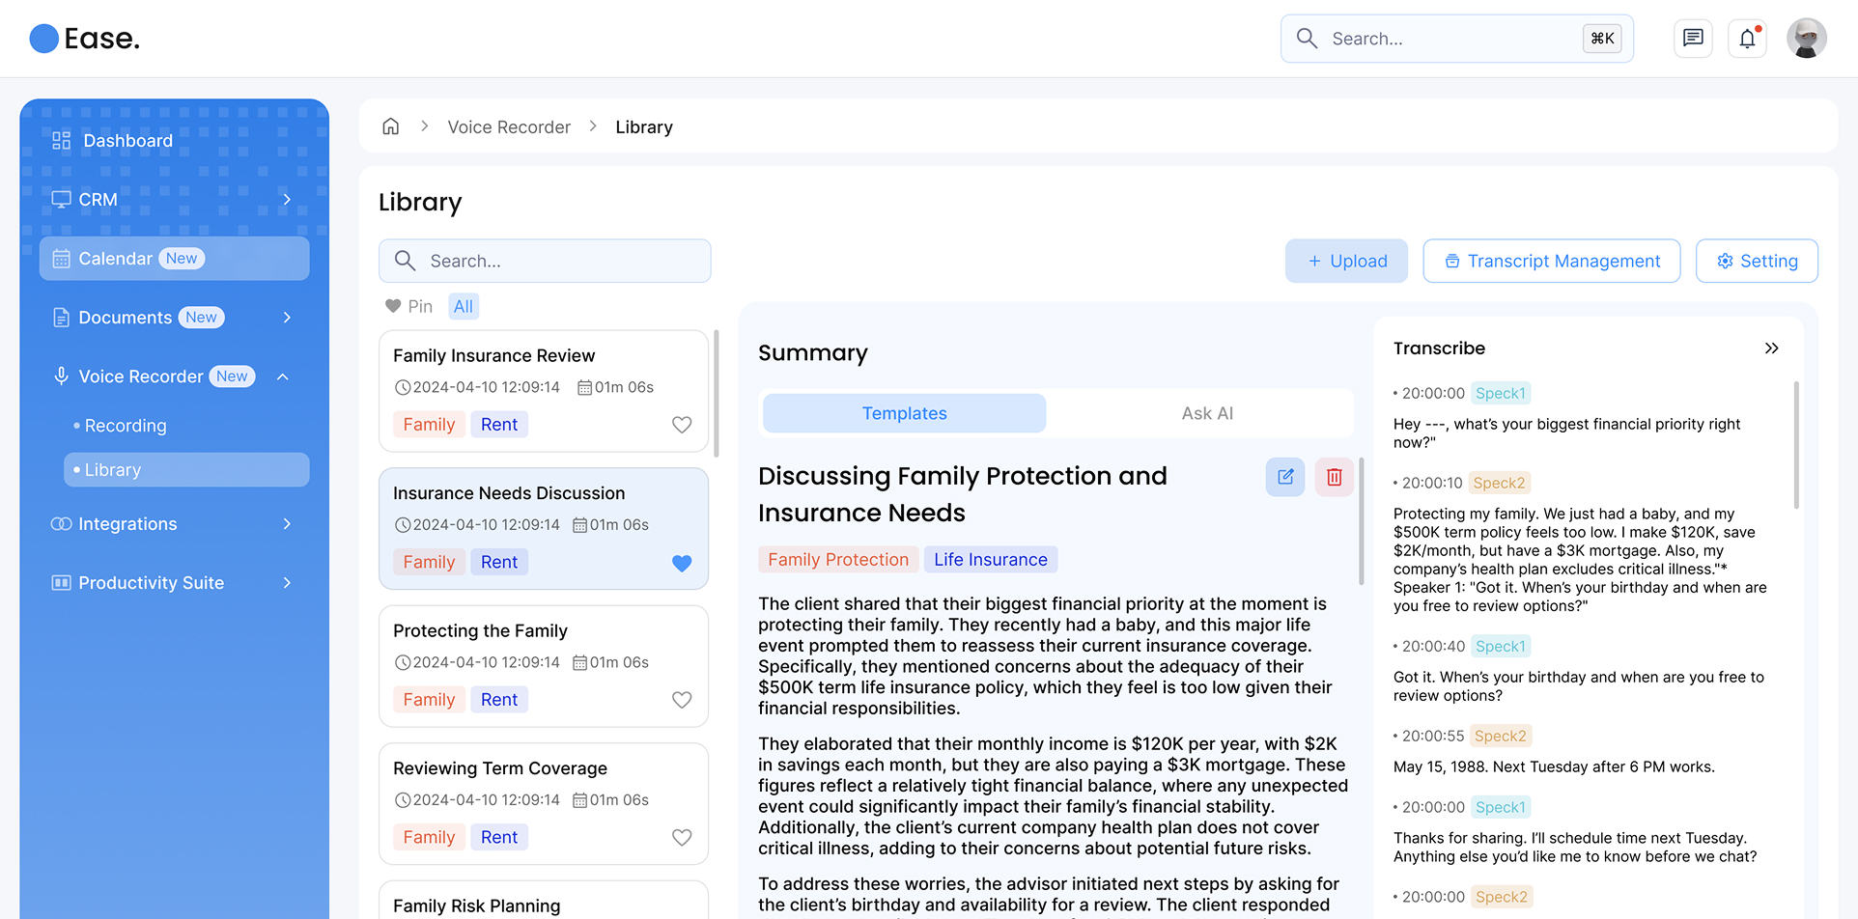Click Rent tag on Insurance Needs Discussion
This screenshot has height=919, width=1858.
499,563
